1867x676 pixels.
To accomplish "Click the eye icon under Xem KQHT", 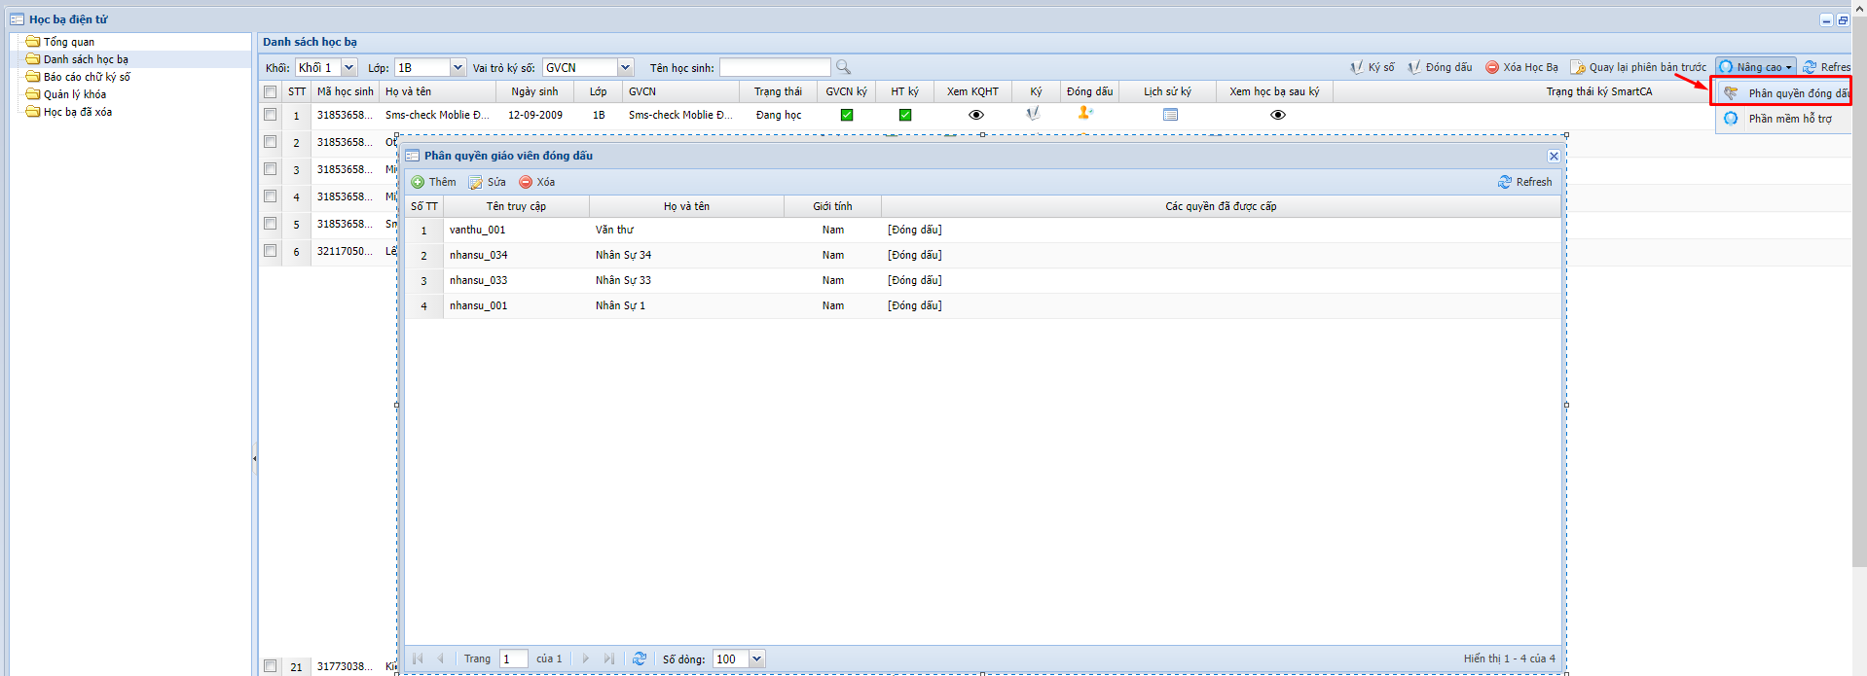I will click(975, 115).
